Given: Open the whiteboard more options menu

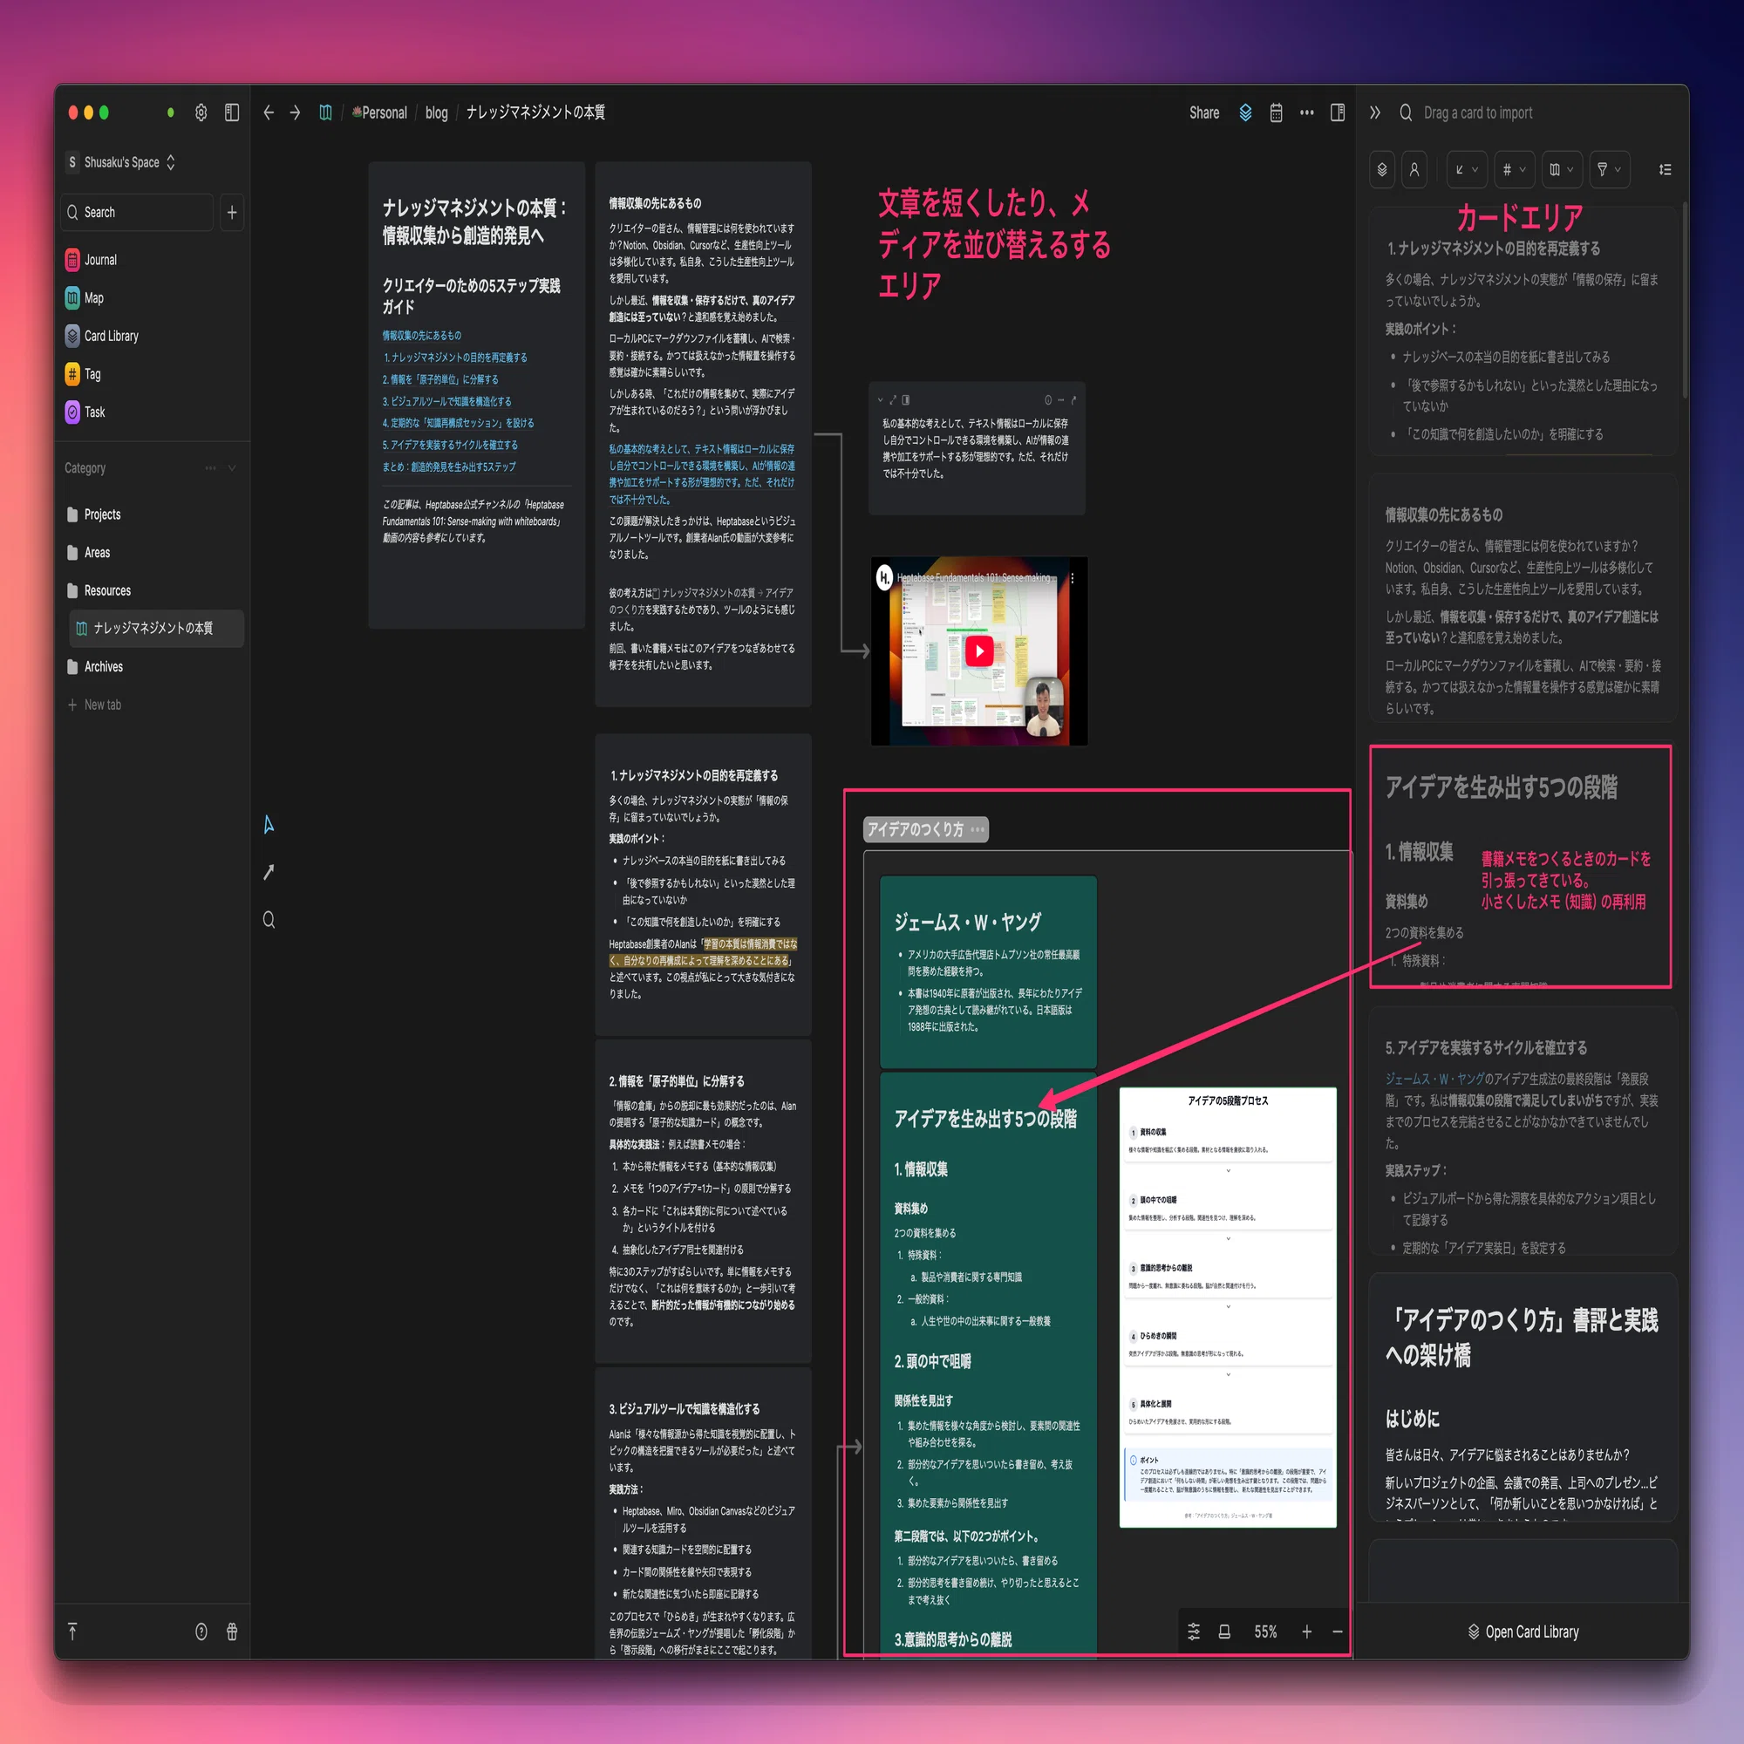Looking at the screenshot, I should pyautogui.click(x=1307, y=112).
